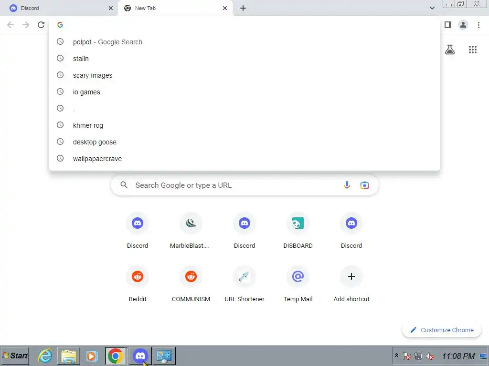
Task: Select the single period suggestion
Action: point(244,109)
